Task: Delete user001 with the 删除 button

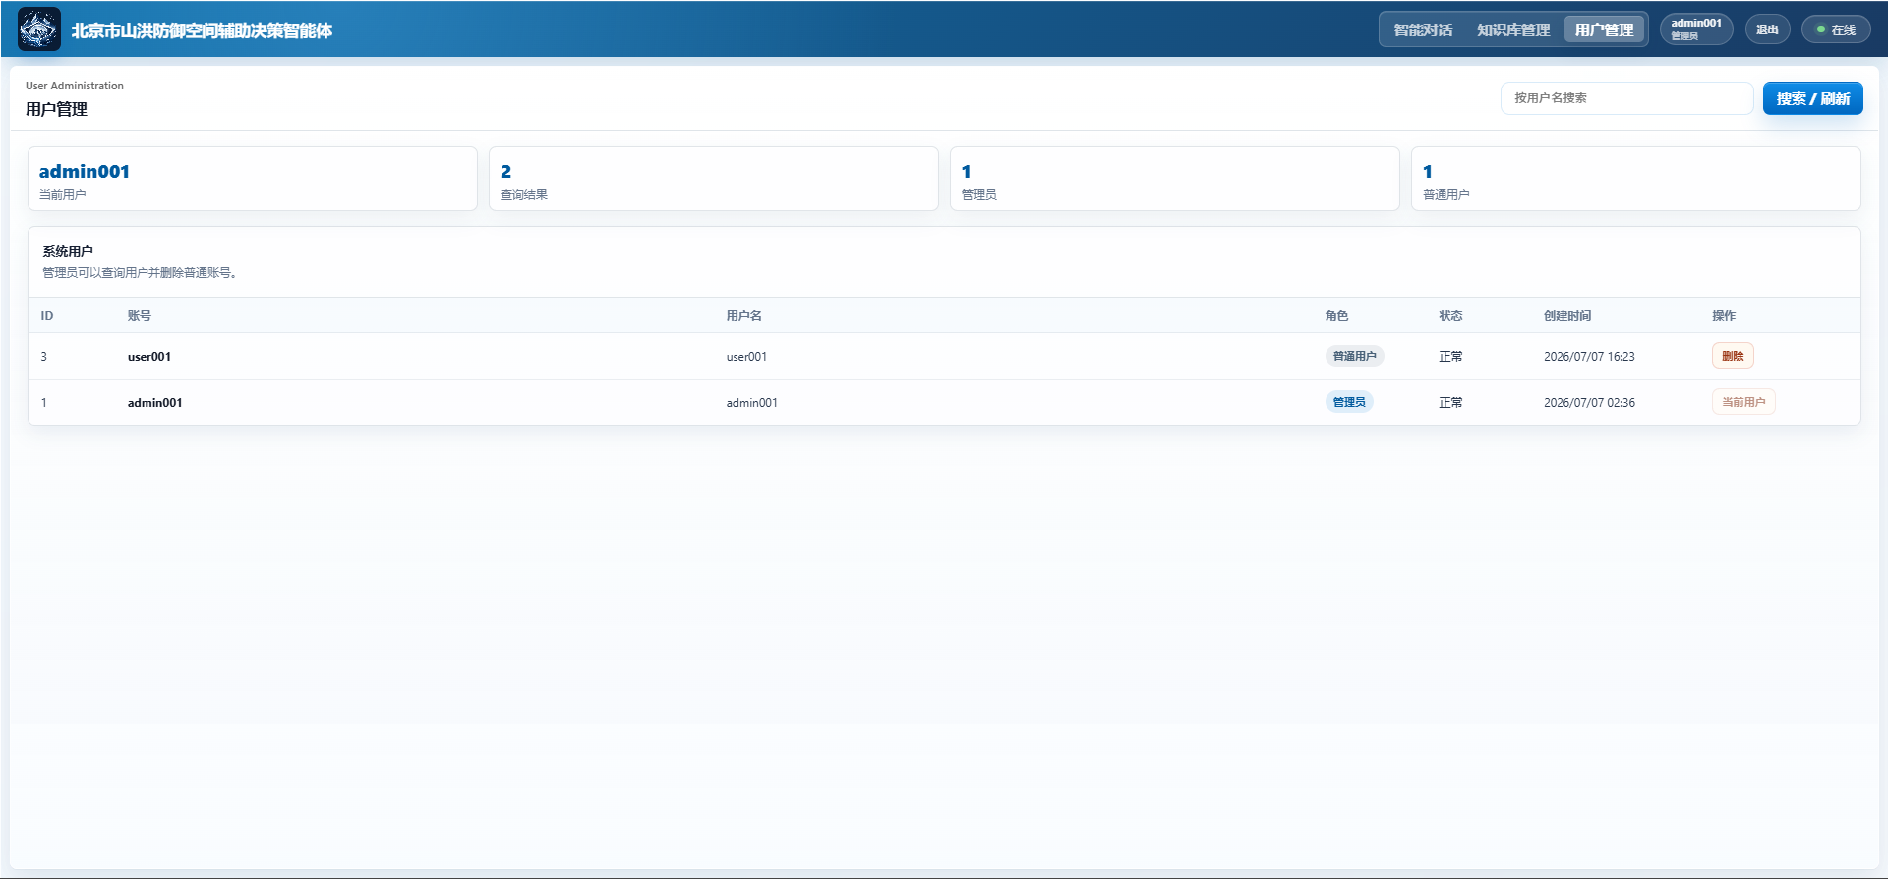Action: pyautogui.click(x=1733, y=356)
